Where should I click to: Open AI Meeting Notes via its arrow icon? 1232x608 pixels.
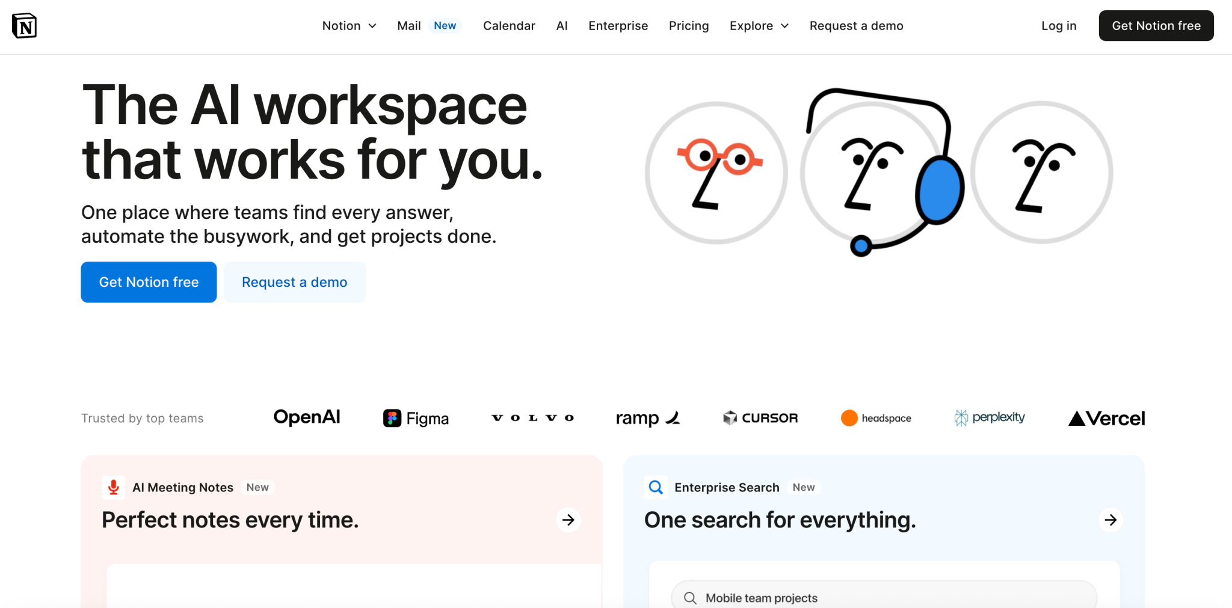[x=568, y=520]
